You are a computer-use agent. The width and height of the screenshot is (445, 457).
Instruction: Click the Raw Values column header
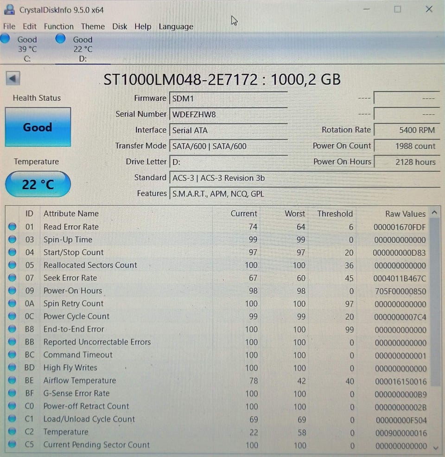tap(405, 214)
